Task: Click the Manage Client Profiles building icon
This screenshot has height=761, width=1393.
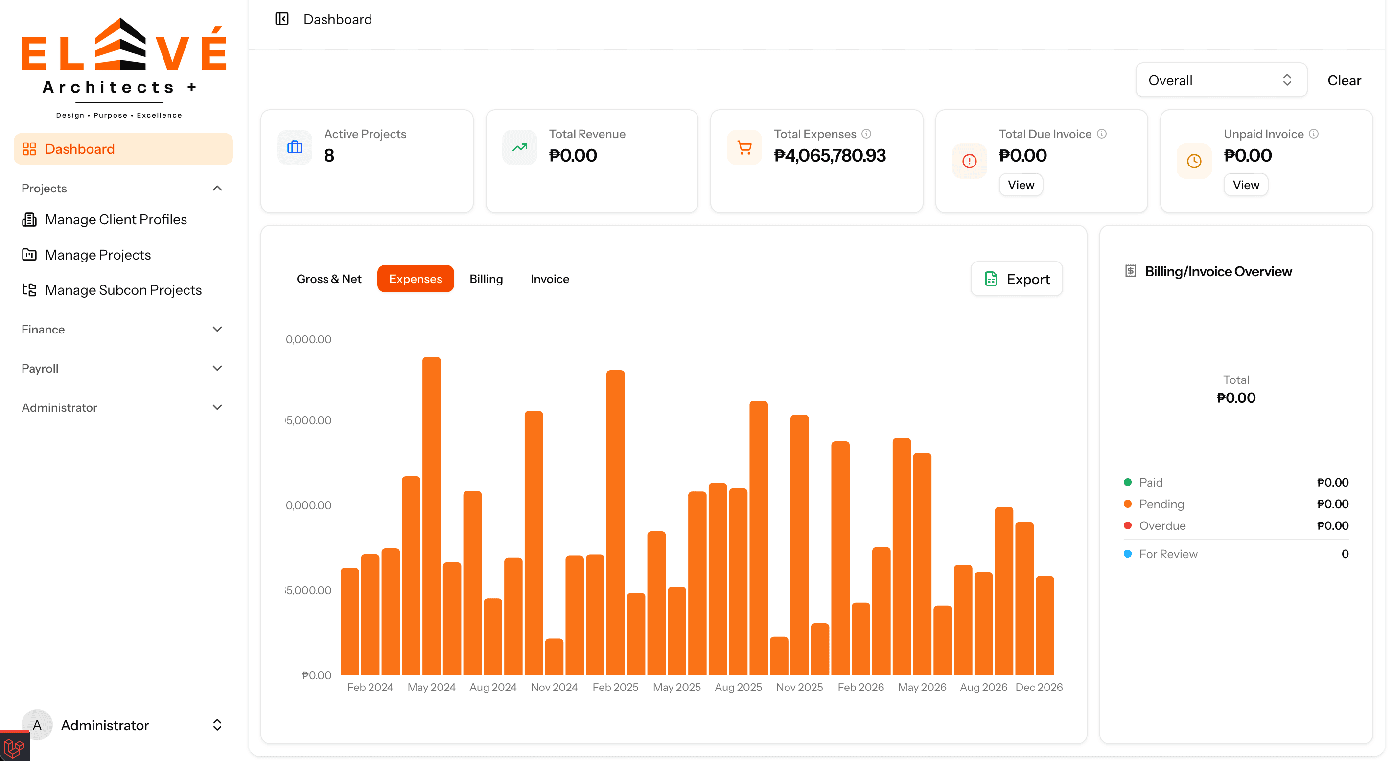Action: click(x=29, y=219)
